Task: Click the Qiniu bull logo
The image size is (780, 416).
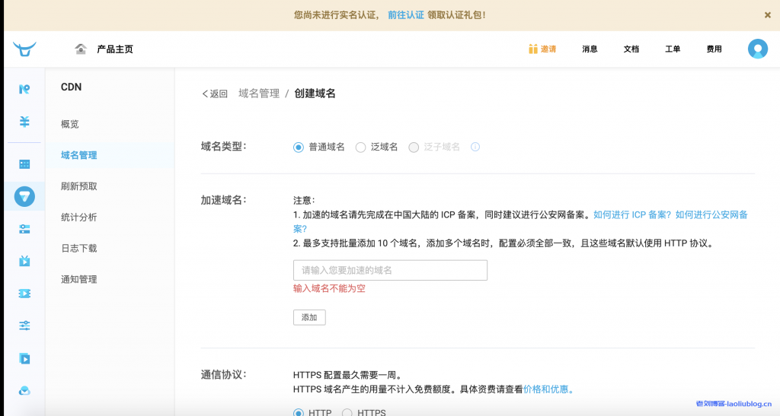Action: pyautogui.click(x=24, y=49)
